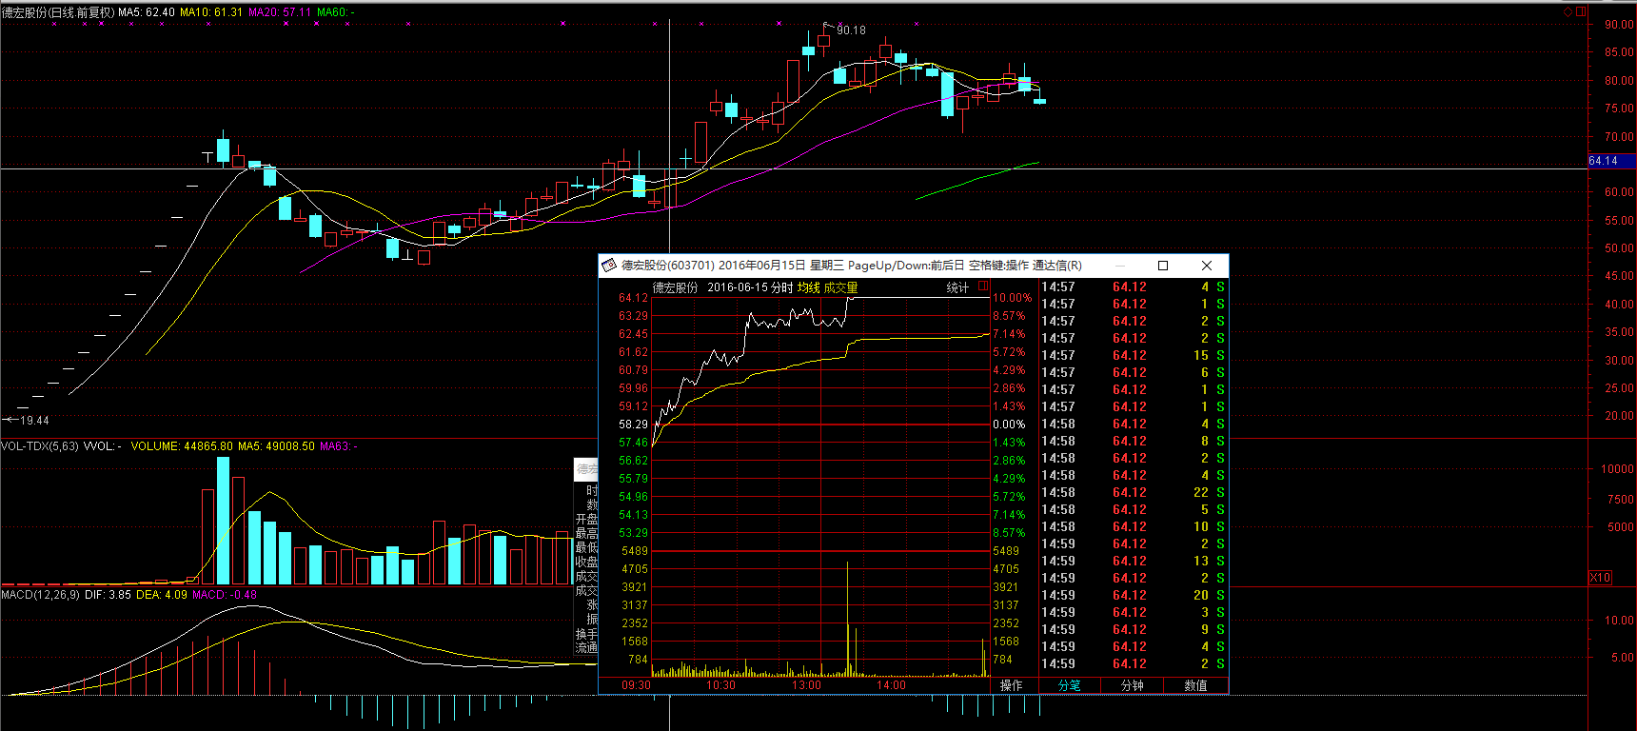Click the MA5: 62.40 indicator label
This screenshot has width=1637, height=731.
click(147, 12)
